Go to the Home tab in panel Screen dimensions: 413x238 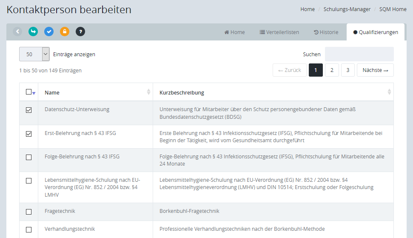pos(234,32)
